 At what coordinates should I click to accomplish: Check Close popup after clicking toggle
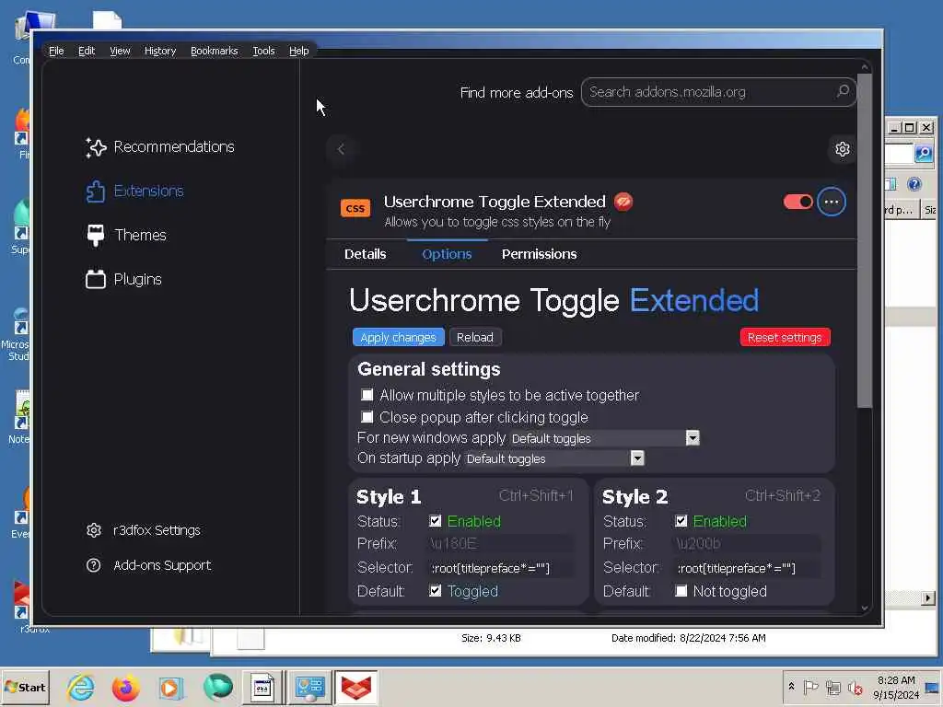pyautogui.click(x=367, y=417)
